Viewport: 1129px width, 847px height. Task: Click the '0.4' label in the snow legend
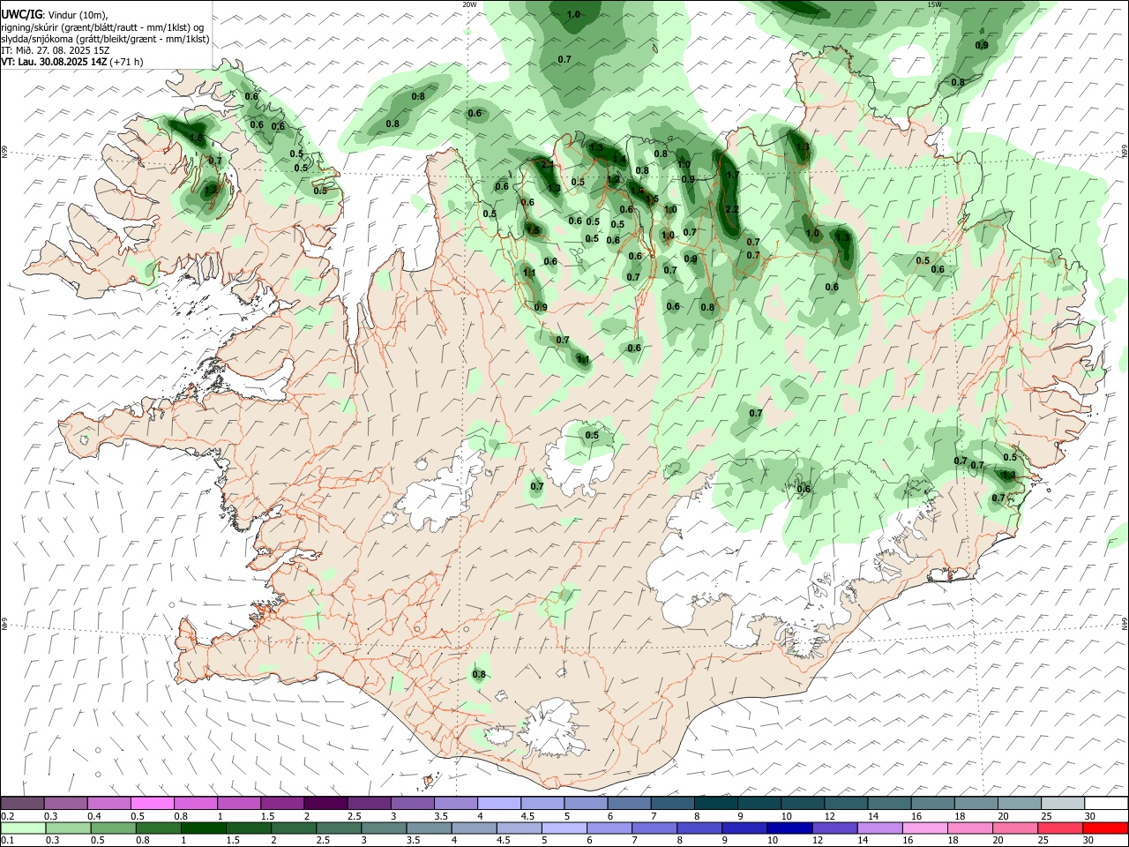coord(94,816)
